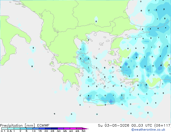Click the 'ECMWF' model label

(43, 126)
